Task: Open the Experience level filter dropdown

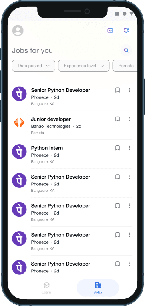Action: pyautogui.click(x=84, y=66)
